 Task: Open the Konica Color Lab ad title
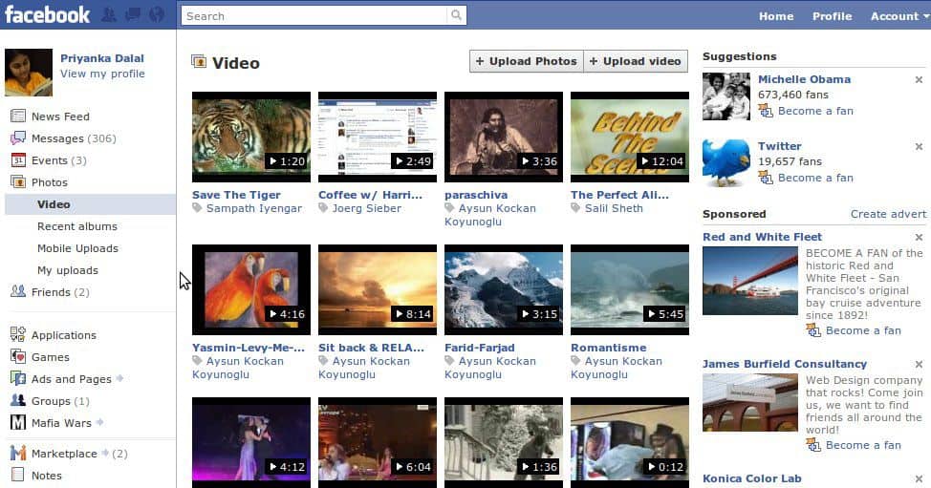coord(751,478)
